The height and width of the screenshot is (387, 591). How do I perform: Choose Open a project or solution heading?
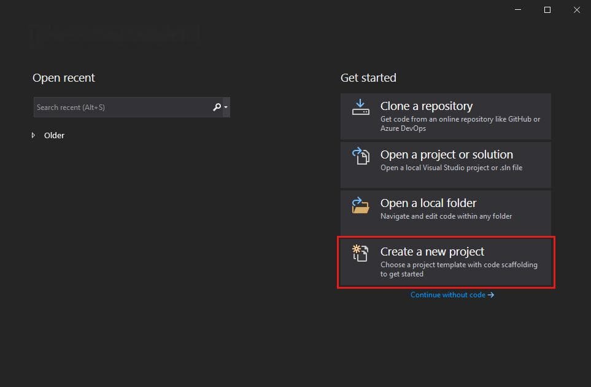[447, 155]
